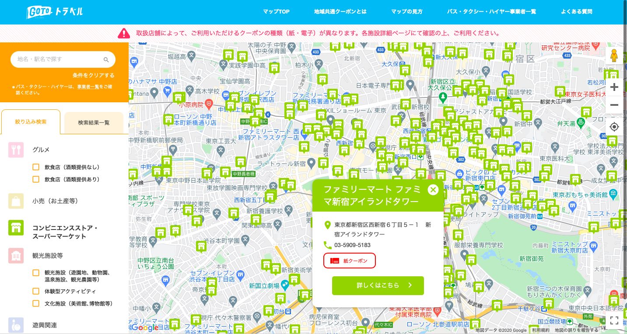The height and width of the screenshot is (334, 627).
Task: Click the 紙クーポン badge
Action: pyautogui.click(x=350, y=261)
